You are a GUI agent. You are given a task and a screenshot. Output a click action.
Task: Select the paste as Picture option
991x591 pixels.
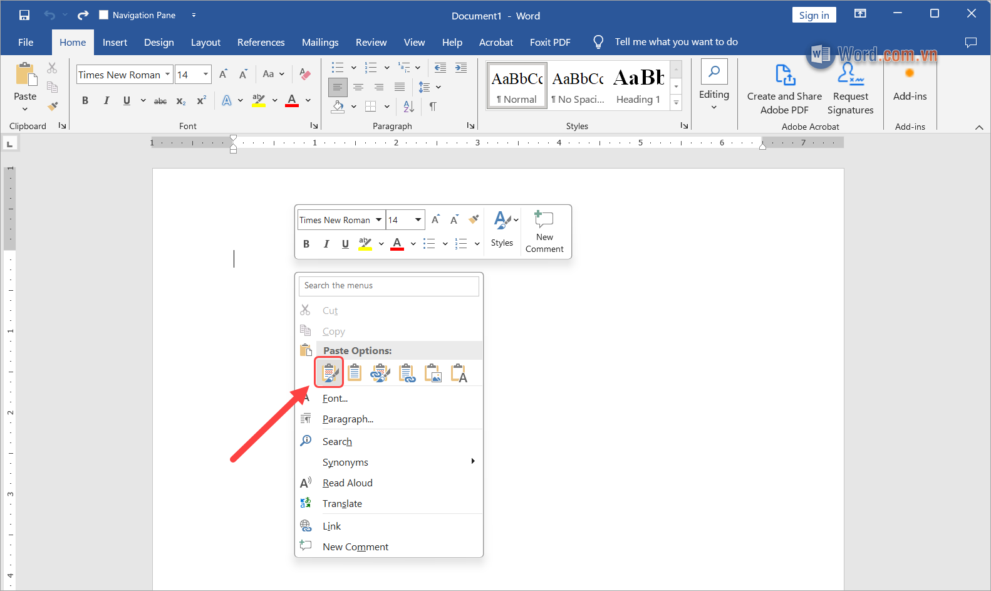coord(433,373)
